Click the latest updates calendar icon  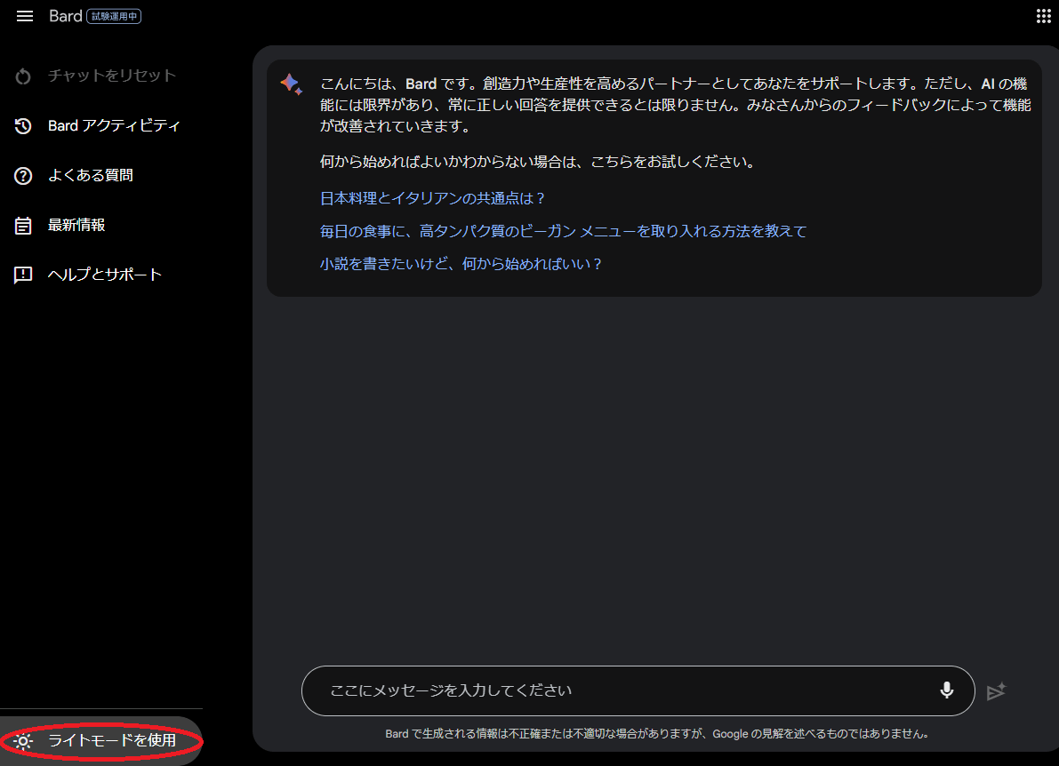[x=23, y=226]
